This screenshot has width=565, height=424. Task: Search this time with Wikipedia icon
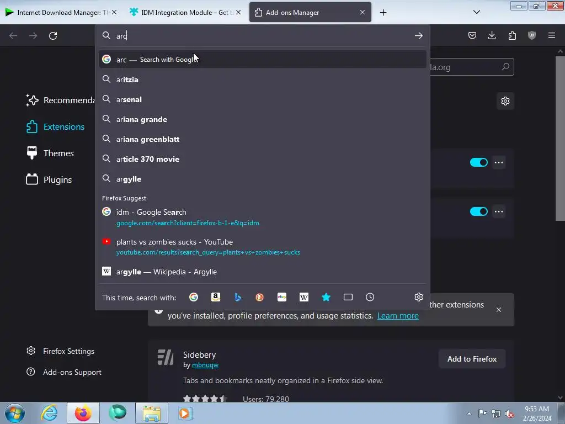pyautogui.click(x=304, y=297)
